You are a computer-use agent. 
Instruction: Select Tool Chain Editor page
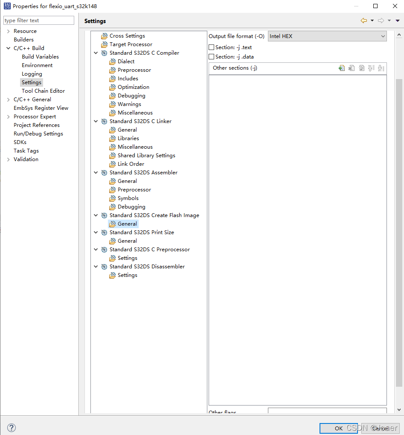(43, 91)
